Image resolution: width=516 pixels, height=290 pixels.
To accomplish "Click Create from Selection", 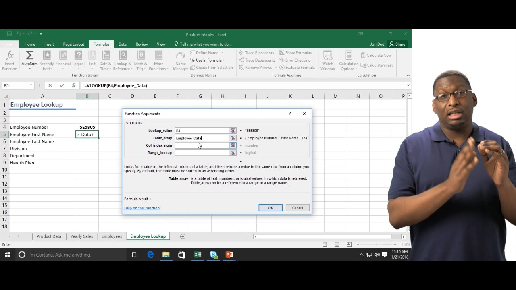I will pos(211,68).
